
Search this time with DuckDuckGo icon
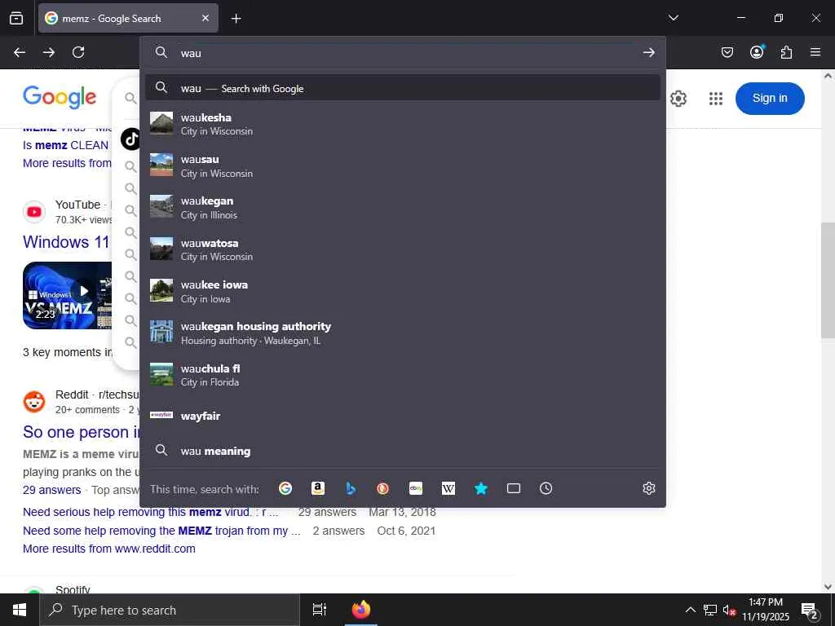pos(383,488)
